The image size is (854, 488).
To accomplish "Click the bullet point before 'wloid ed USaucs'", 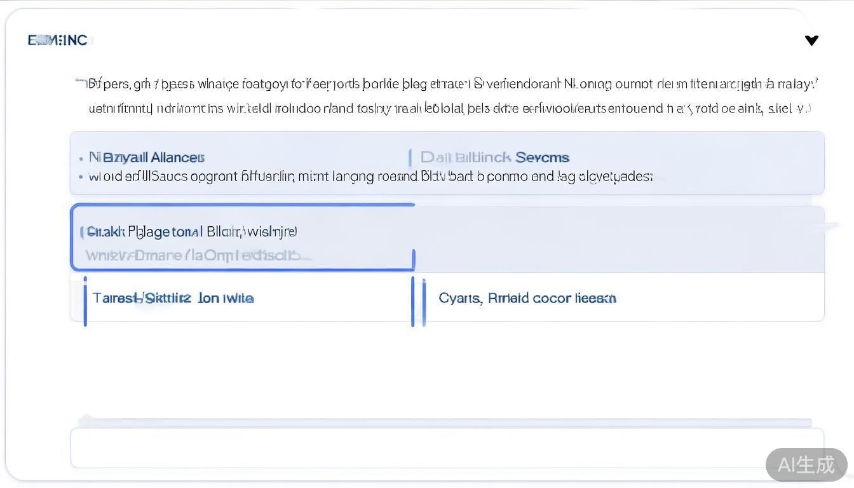I will pyautogui.click(x=81, y=177).
